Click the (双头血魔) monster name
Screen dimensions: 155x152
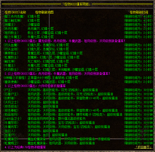pos(11,45)
